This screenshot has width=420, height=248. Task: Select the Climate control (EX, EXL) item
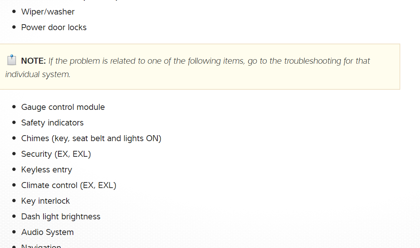pos(68,185)
